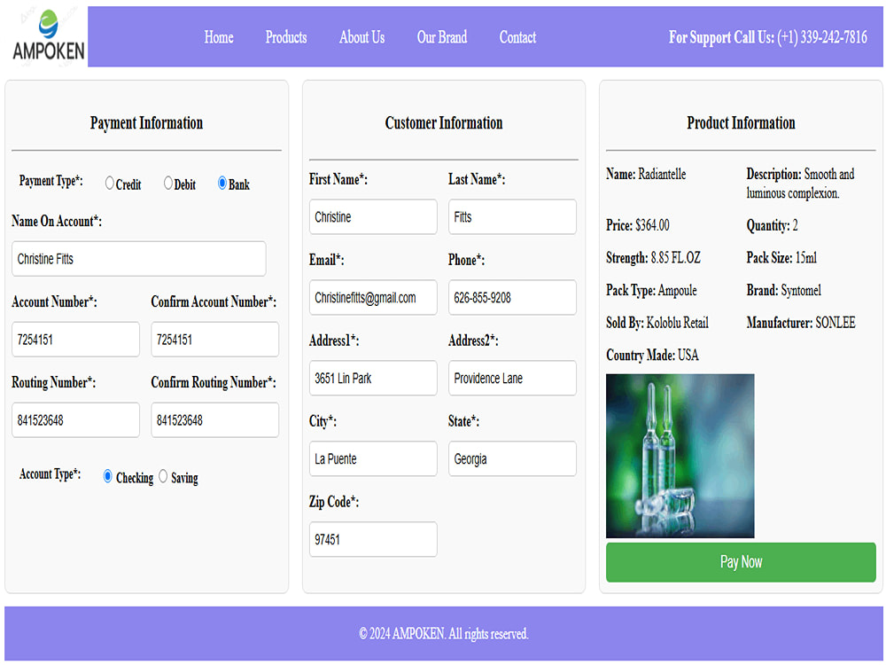Navigate to the Contact page

point(517,37)
